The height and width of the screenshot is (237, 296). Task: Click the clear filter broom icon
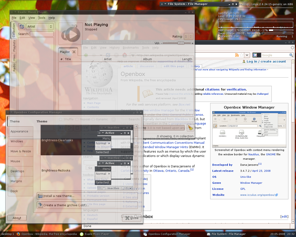(x=190, y=128)
